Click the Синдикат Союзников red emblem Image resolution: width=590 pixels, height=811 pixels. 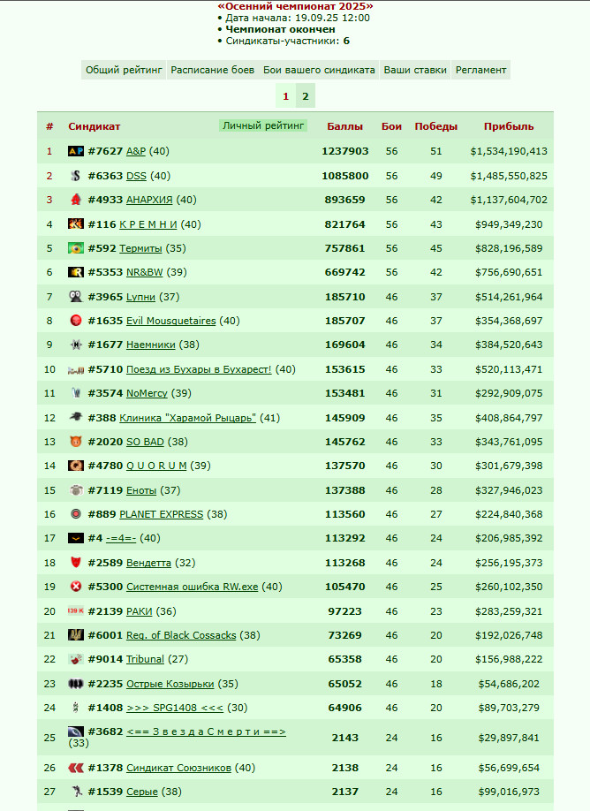click(76, 768)
